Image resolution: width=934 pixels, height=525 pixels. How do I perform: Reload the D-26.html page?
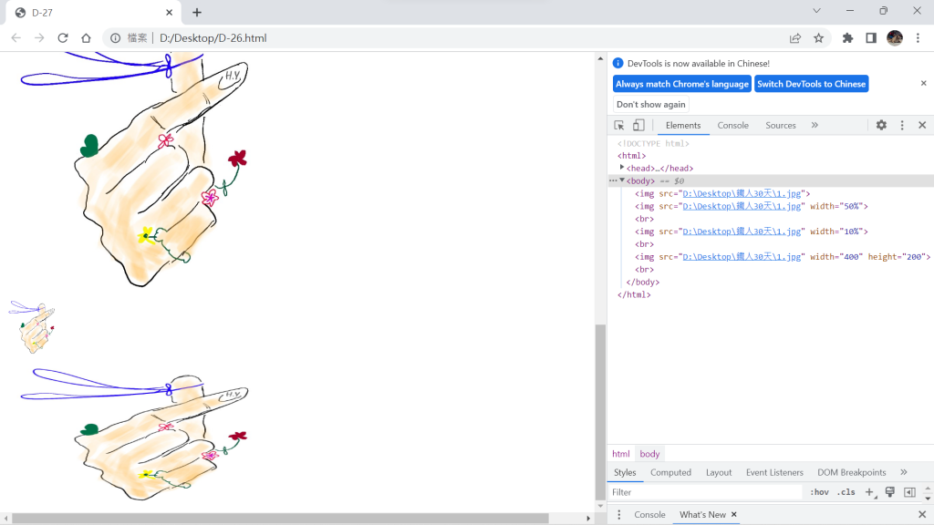[63, 38]
